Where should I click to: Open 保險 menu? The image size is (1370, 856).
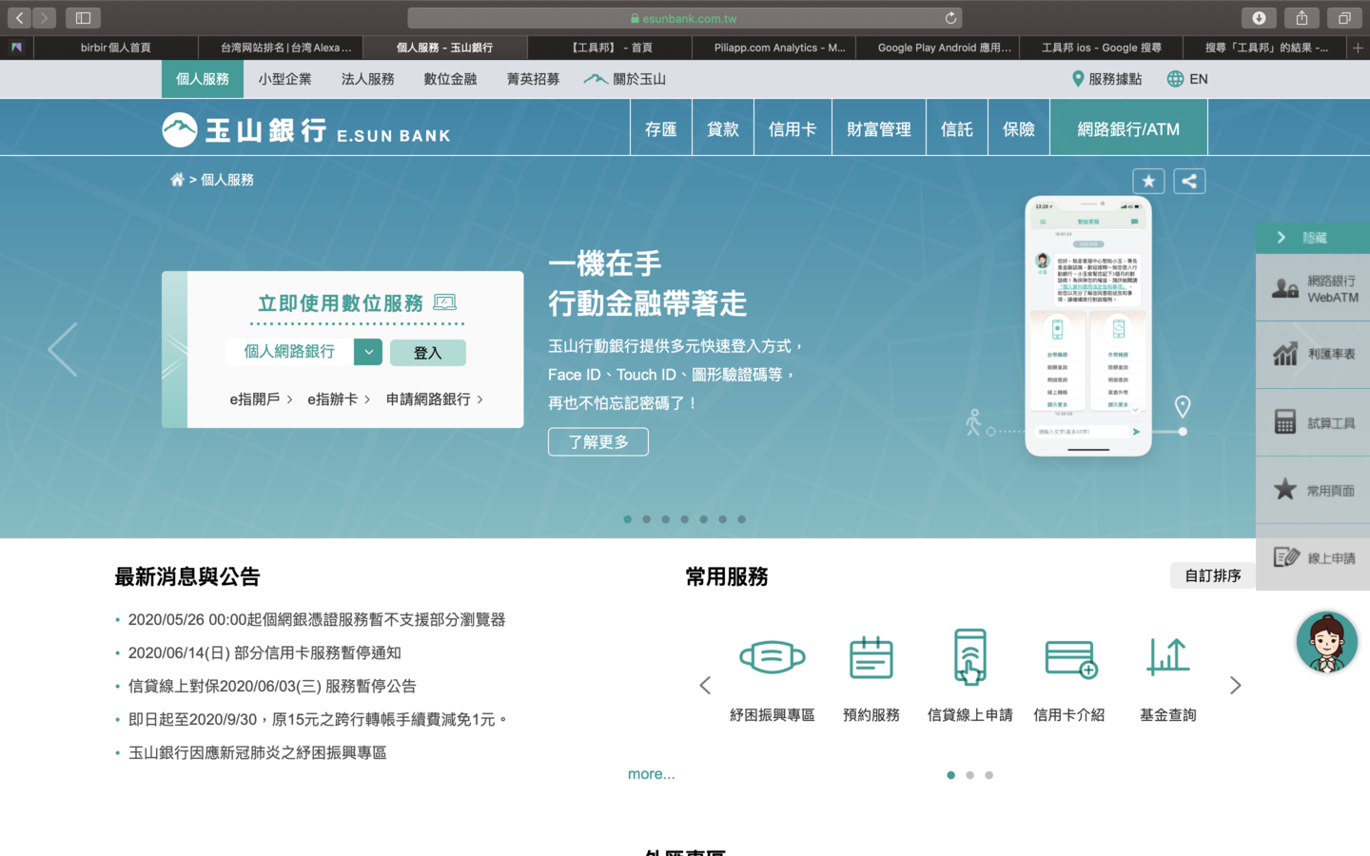[1019, 128]
